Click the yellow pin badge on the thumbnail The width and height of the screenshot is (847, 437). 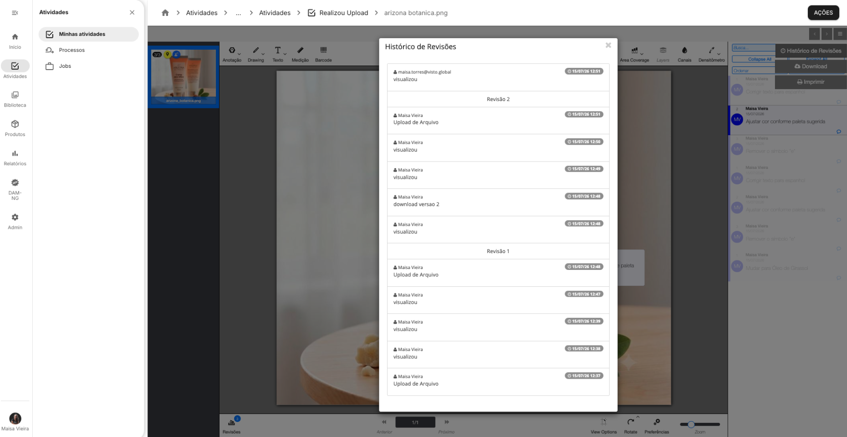pyautogui.click(x=168, y=55)
